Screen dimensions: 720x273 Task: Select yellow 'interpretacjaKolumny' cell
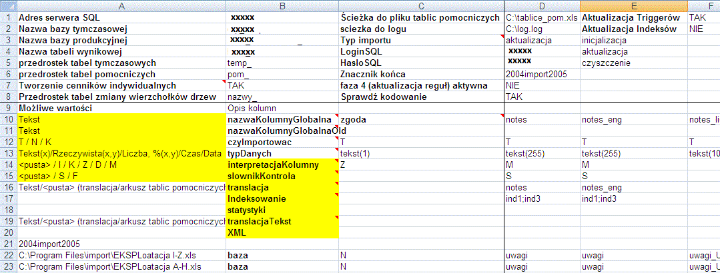coord(282,165)
